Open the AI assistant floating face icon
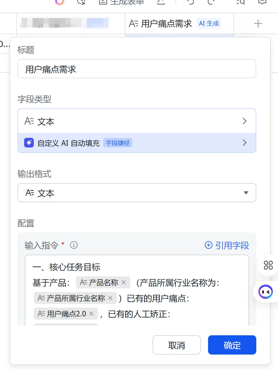The height and width of the screenshot is (369, 278). click(266, 292)
